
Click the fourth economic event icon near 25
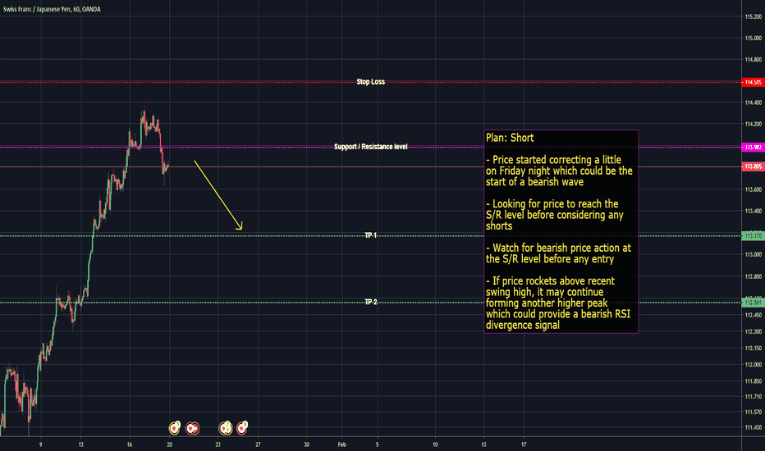pyautogui.click(x=242, y=427)
